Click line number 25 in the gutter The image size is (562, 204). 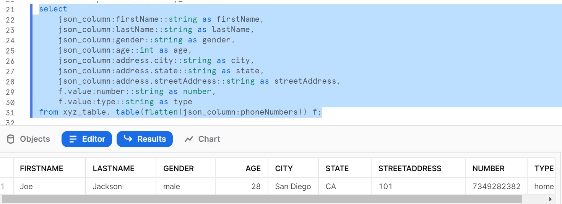click(x=10, y=50)
